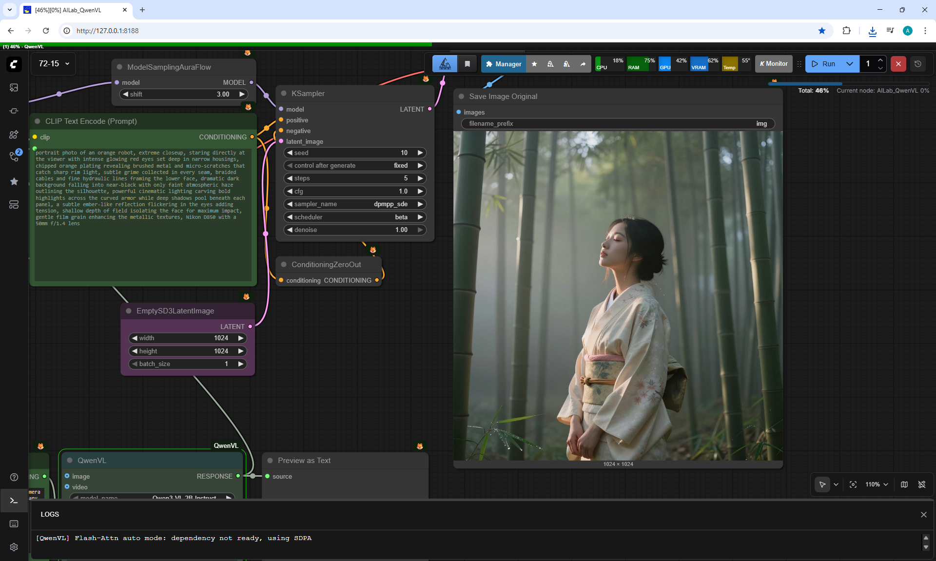Toggle the minimap icon

coord(904,484)
